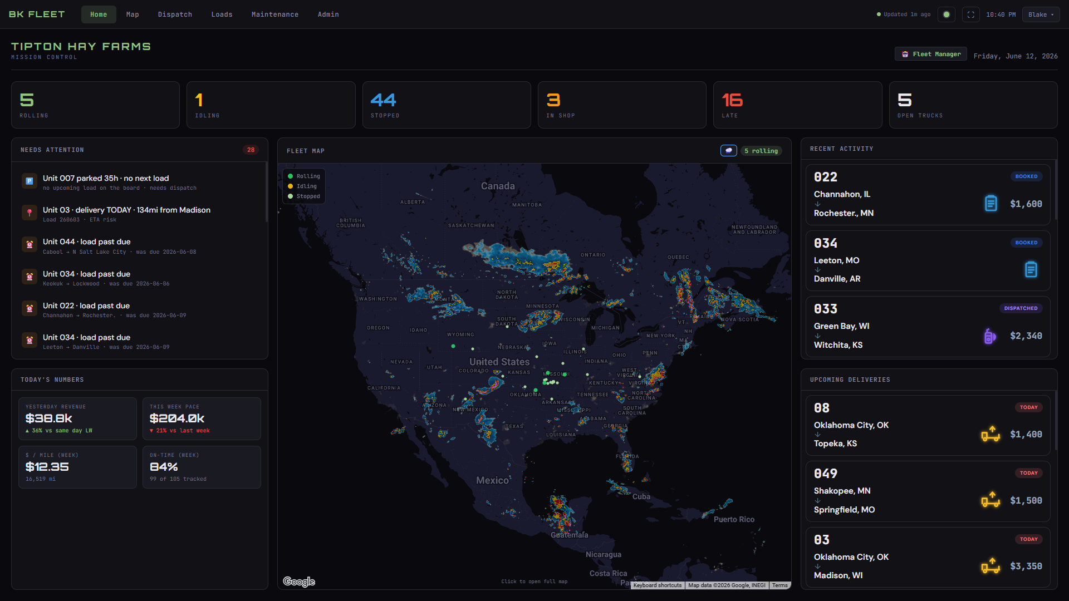Click the 21% vs last week indicator
Viewport: 1069px width, 601px height.
(180, 431)
